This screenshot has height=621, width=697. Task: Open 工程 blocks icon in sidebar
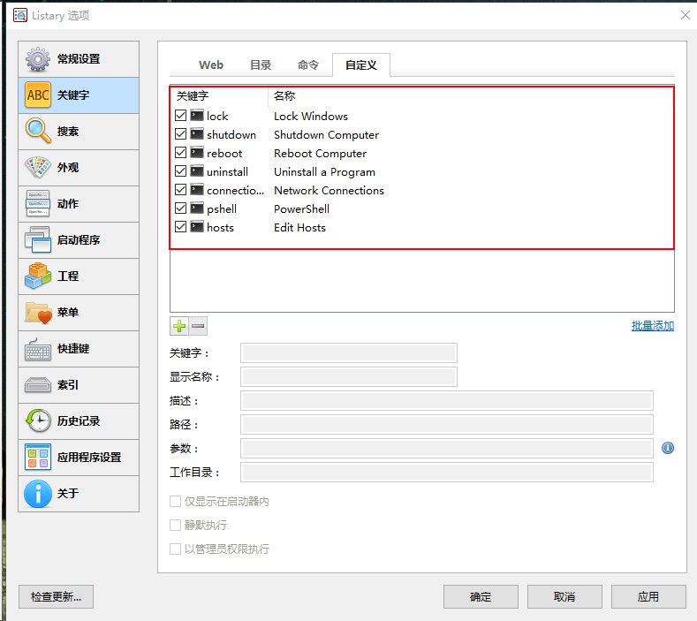38,276
